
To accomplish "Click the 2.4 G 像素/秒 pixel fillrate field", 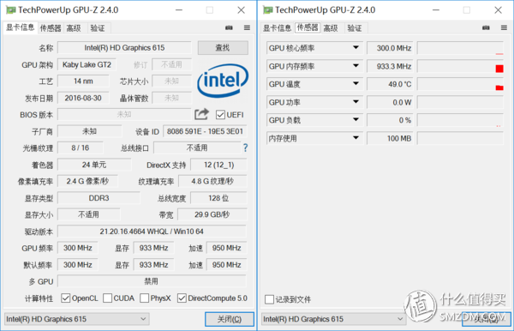I will [87, 181].
